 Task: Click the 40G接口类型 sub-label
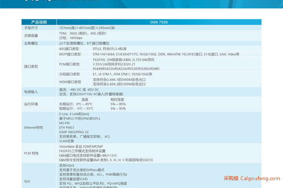point(69,49)
